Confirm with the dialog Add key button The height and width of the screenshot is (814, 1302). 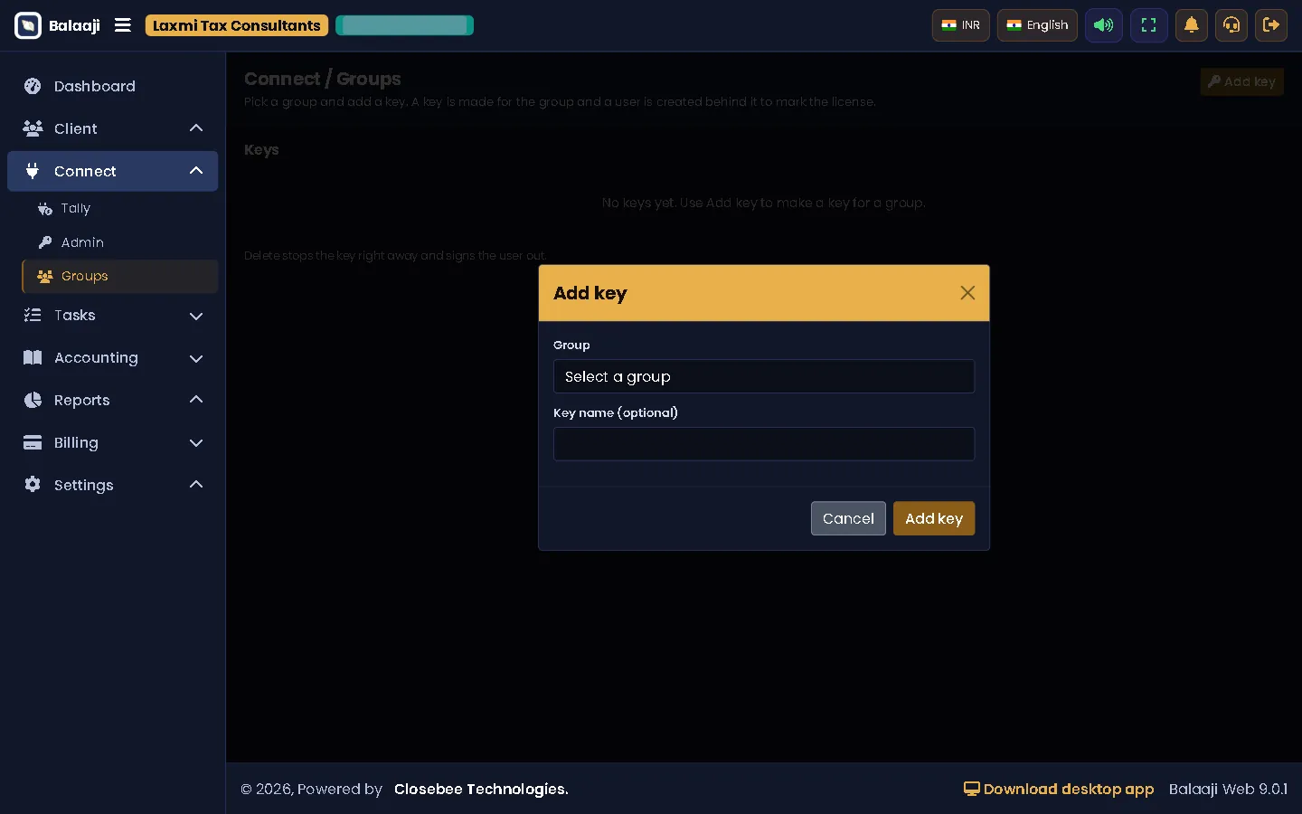934,518
